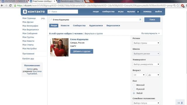
Task: Click Добавить в друзья button
Action: (82, 51)
